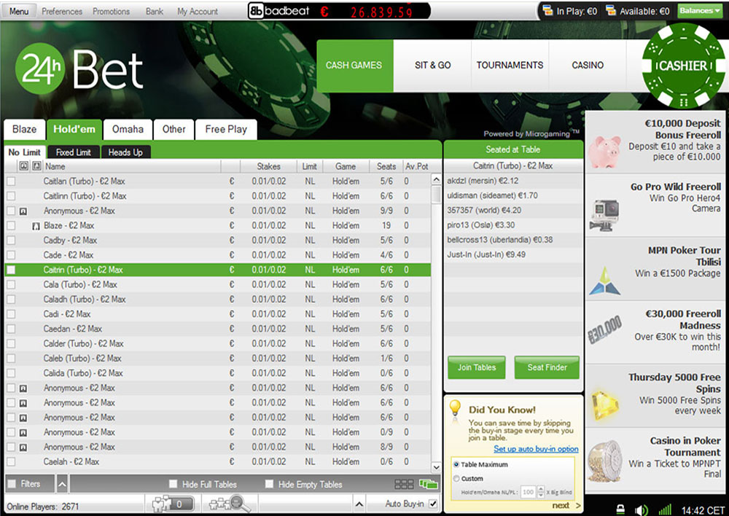The height and width of the screenshot is (516, 729).
Task: Click the Blaze icon on Blaze - €2 Max row
Action: [36, 226]
